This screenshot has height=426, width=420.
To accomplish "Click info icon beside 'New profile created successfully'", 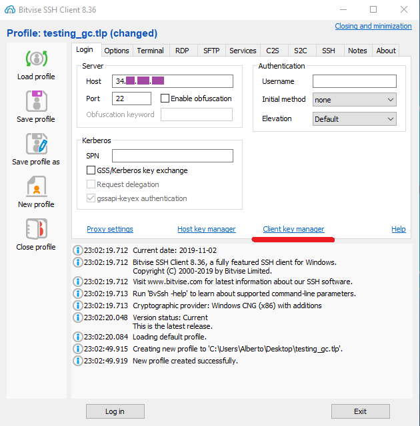I will click(x=78, y=361).
